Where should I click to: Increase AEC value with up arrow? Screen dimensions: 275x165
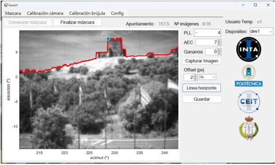[219, 41]
